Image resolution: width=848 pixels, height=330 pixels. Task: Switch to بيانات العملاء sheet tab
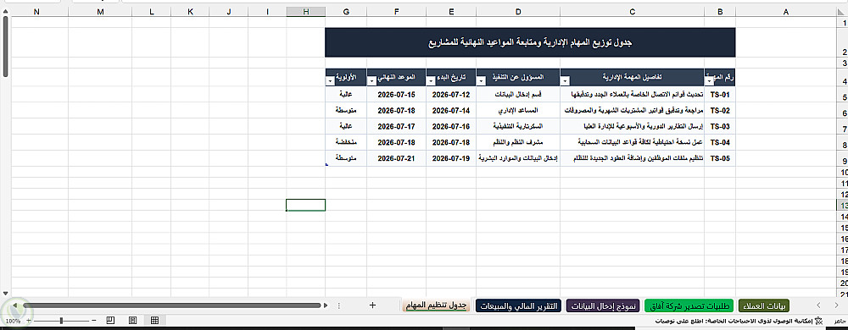[764, 305]
